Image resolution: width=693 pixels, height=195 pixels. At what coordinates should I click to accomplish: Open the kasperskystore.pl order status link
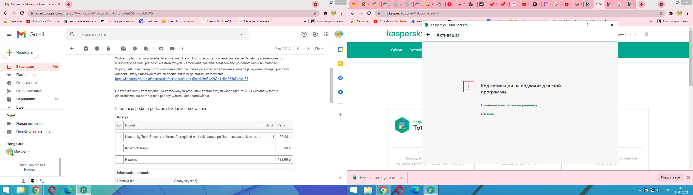pos(182,79)
